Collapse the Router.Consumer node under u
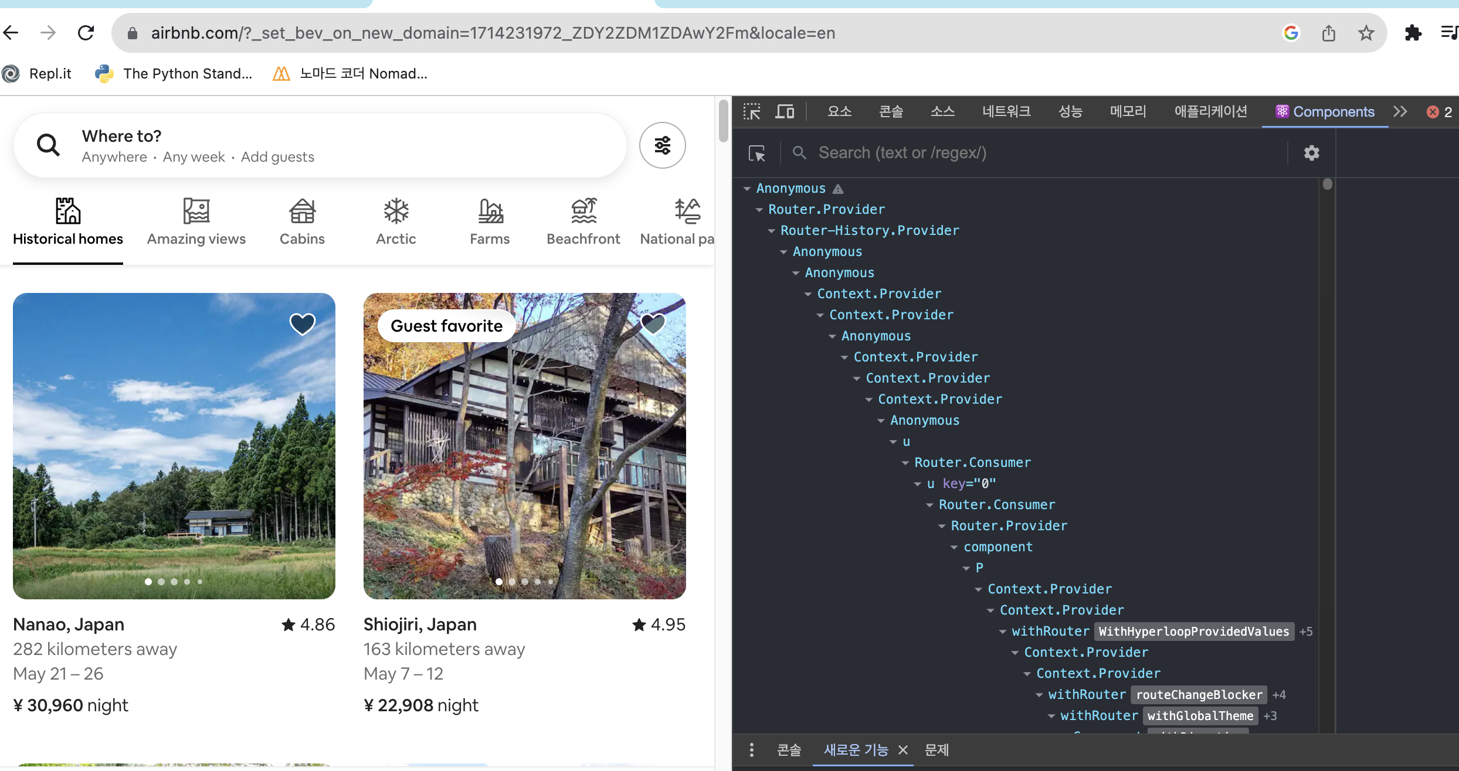Image resolution: width=1459 pixels, height=771 pixels. click(905, 463)
